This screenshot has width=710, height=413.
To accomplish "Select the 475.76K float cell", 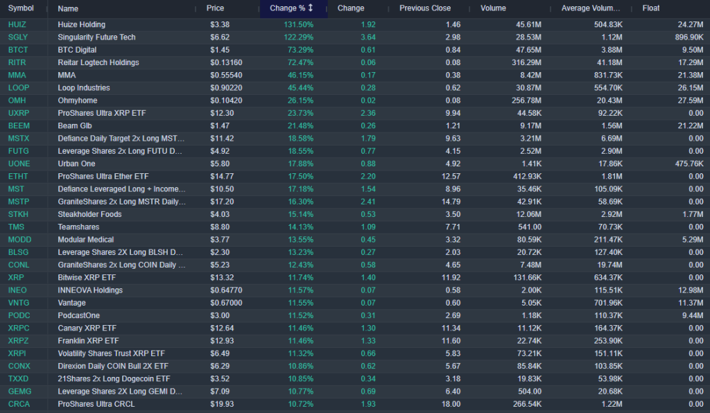I will 689,164.
